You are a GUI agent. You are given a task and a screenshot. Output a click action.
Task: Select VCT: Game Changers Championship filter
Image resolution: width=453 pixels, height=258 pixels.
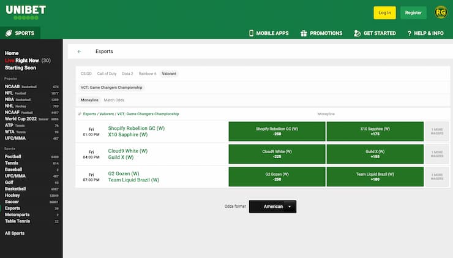pyautogui.click(x=111, y=88)
